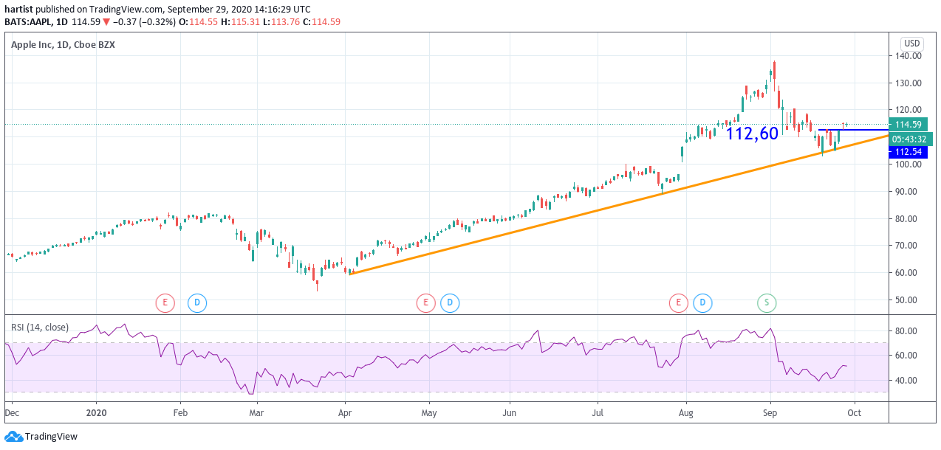Click the 05:43:32 countdown label
Image resolution: width=941 pixels, height=450 pixels.
coord(911,139)
